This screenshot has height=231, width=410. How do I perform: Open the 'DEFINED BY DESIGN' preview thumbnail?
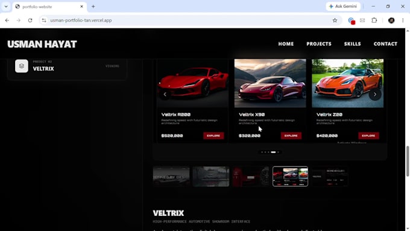coord(171,177)
